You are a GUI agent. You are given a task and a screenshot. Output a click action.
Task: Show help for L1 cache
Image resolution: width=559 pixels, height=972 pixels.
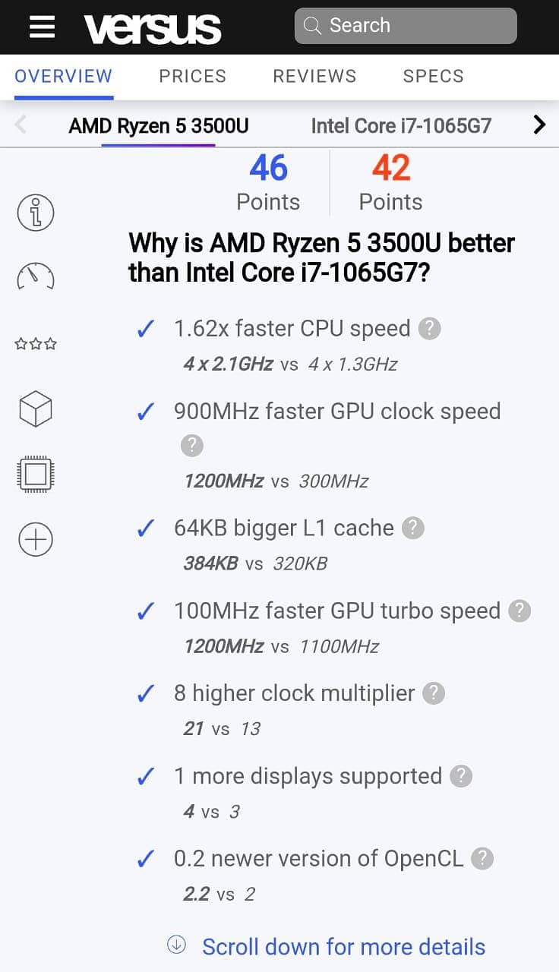(x=413, y=528)
